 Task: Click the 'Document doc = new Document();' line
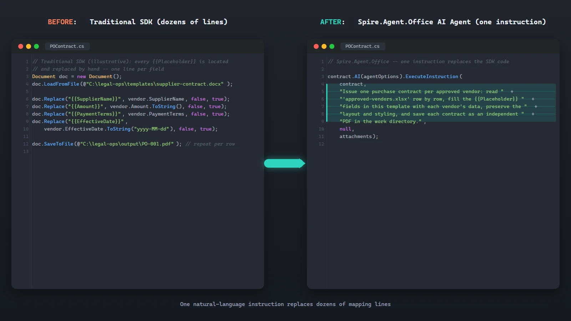(77, 77)
